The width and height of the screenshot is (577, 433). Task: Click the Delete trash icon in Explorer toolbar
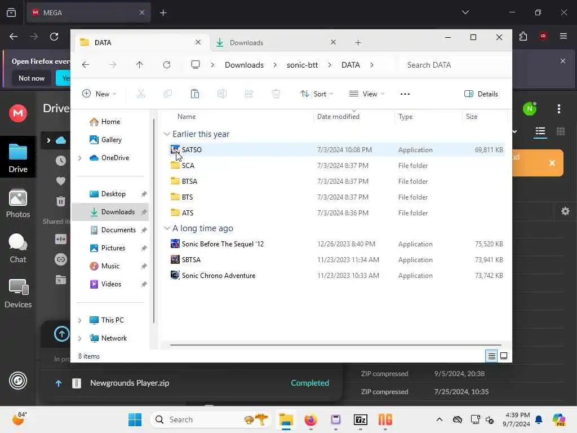click(276, 94)
